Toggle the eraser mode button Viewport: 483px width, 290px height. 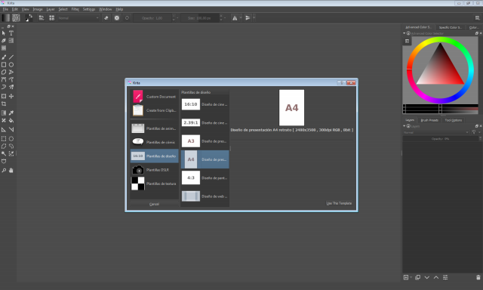point(106,18)
